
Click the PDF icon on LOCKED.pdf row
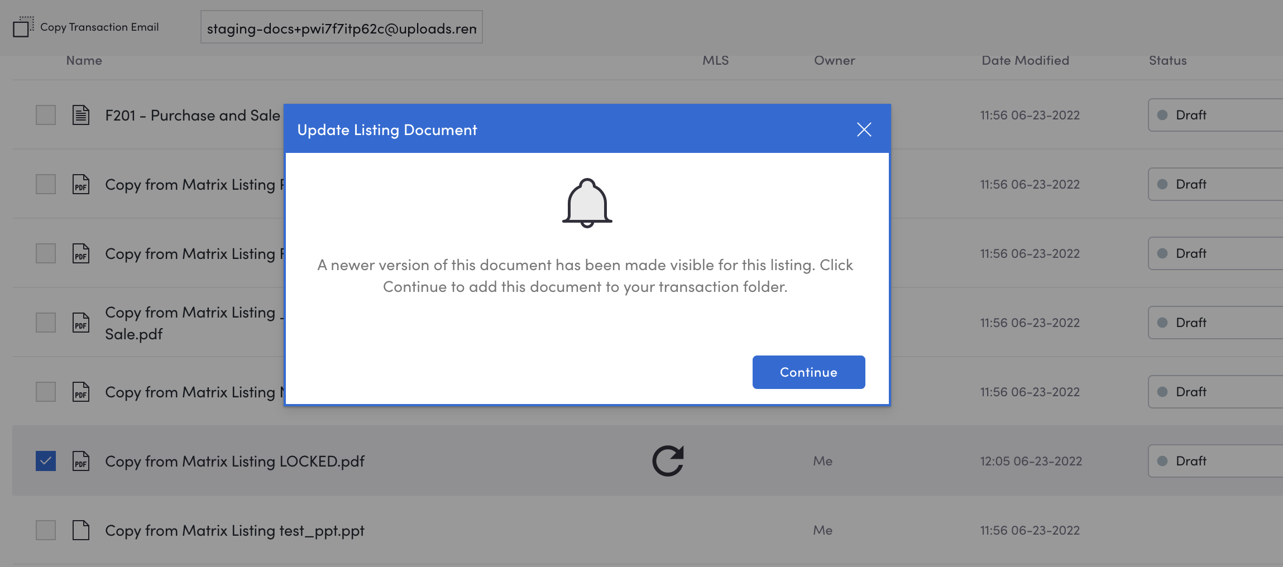(x=81, y=461)
